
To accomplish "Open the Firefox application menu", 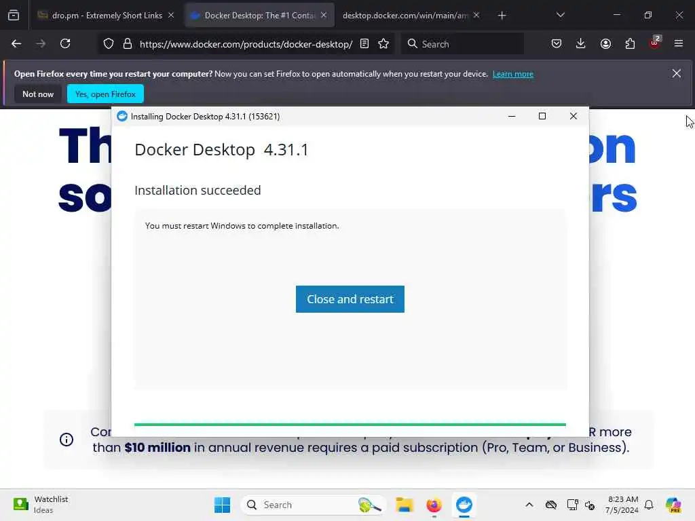I will pyautogui.click(x=678, y=44).
